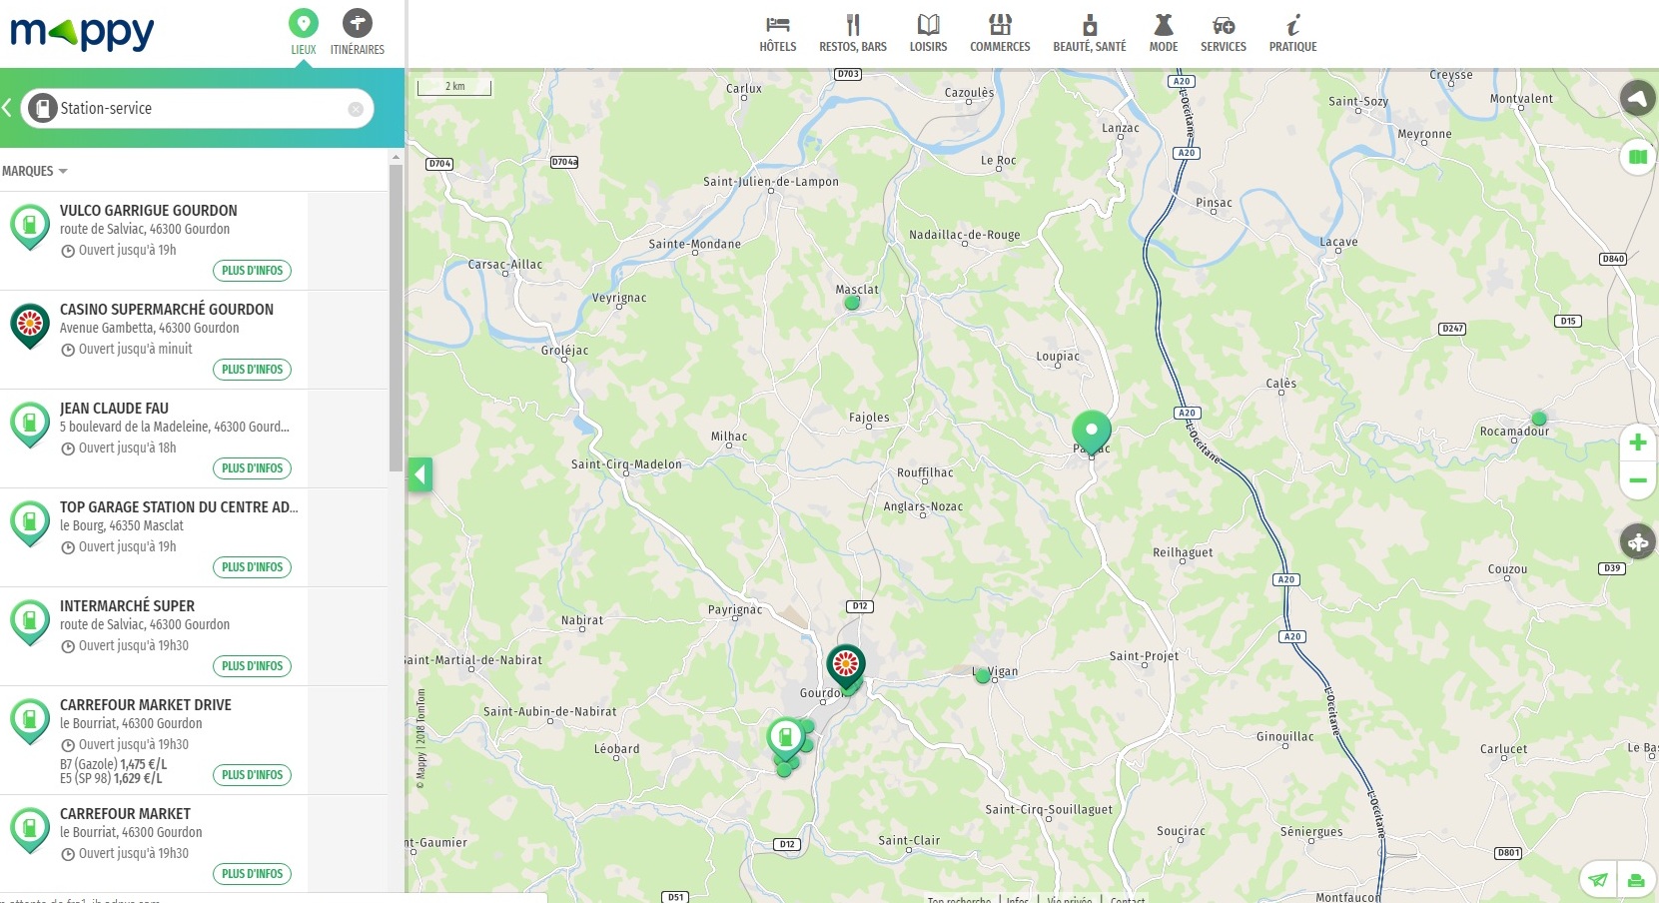1659x903 pixels.
Task: Zoom out on the map
Action: click(x=1637, y=480)
